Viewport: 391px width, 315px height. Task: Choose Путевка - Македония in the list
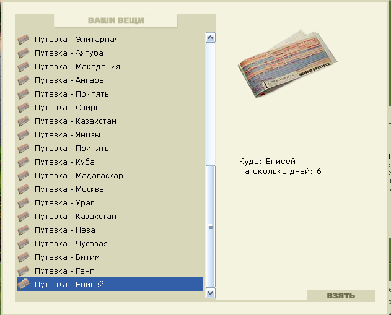click(x=110, y=67)
